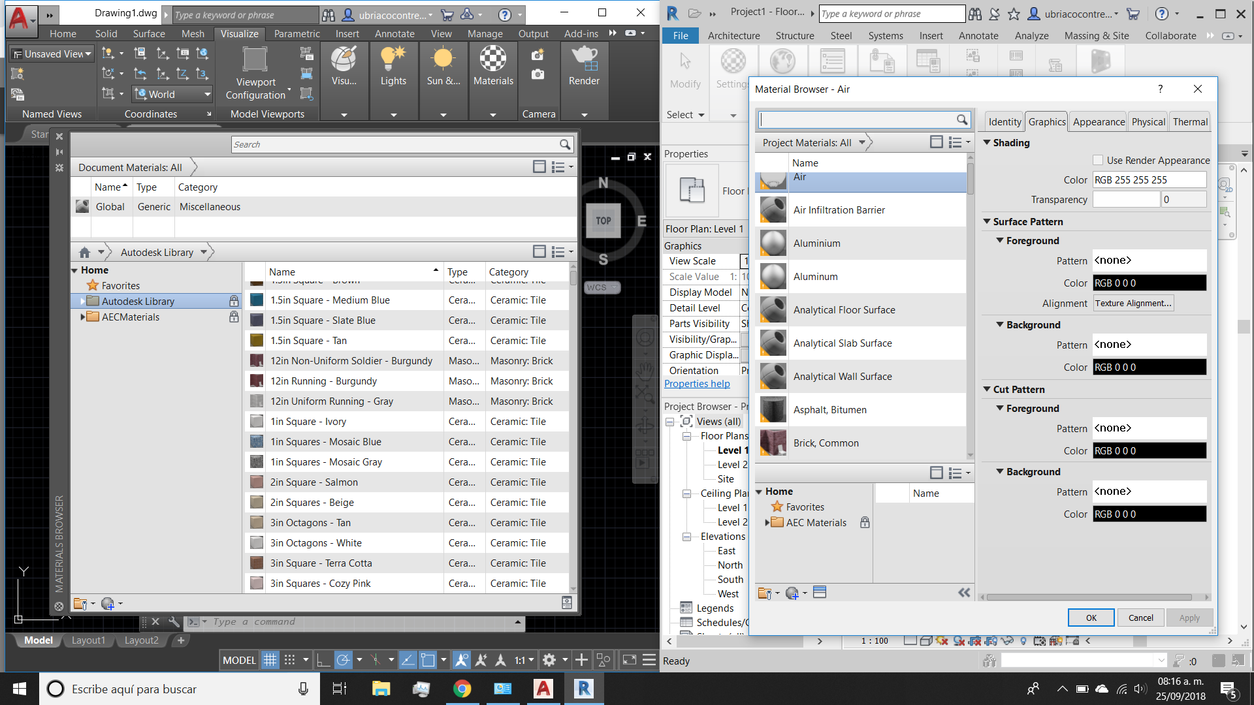Click the TOP face of the ViewCube
The width and height of the screenshot is (1254, 705).
point(603,221)
